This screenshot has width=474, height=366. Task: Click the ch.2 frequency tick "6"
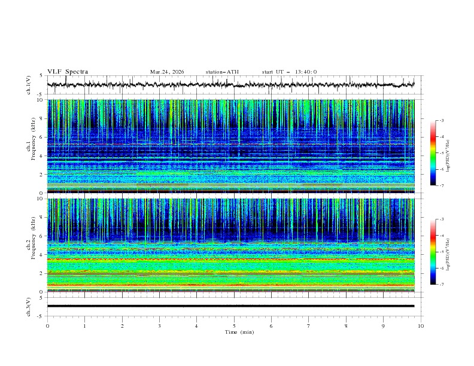pyautogui.click(x=42, y=236)
